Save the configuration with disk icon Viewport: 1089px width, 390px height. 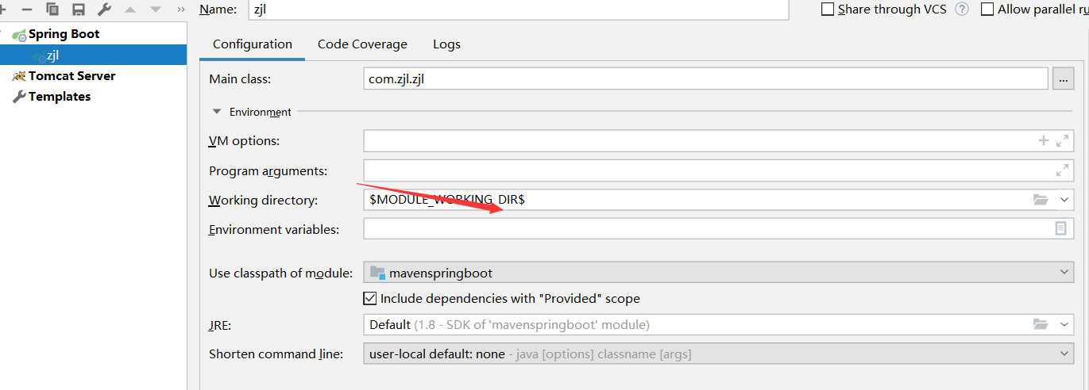pyautogui.click(x=78, y=10)
